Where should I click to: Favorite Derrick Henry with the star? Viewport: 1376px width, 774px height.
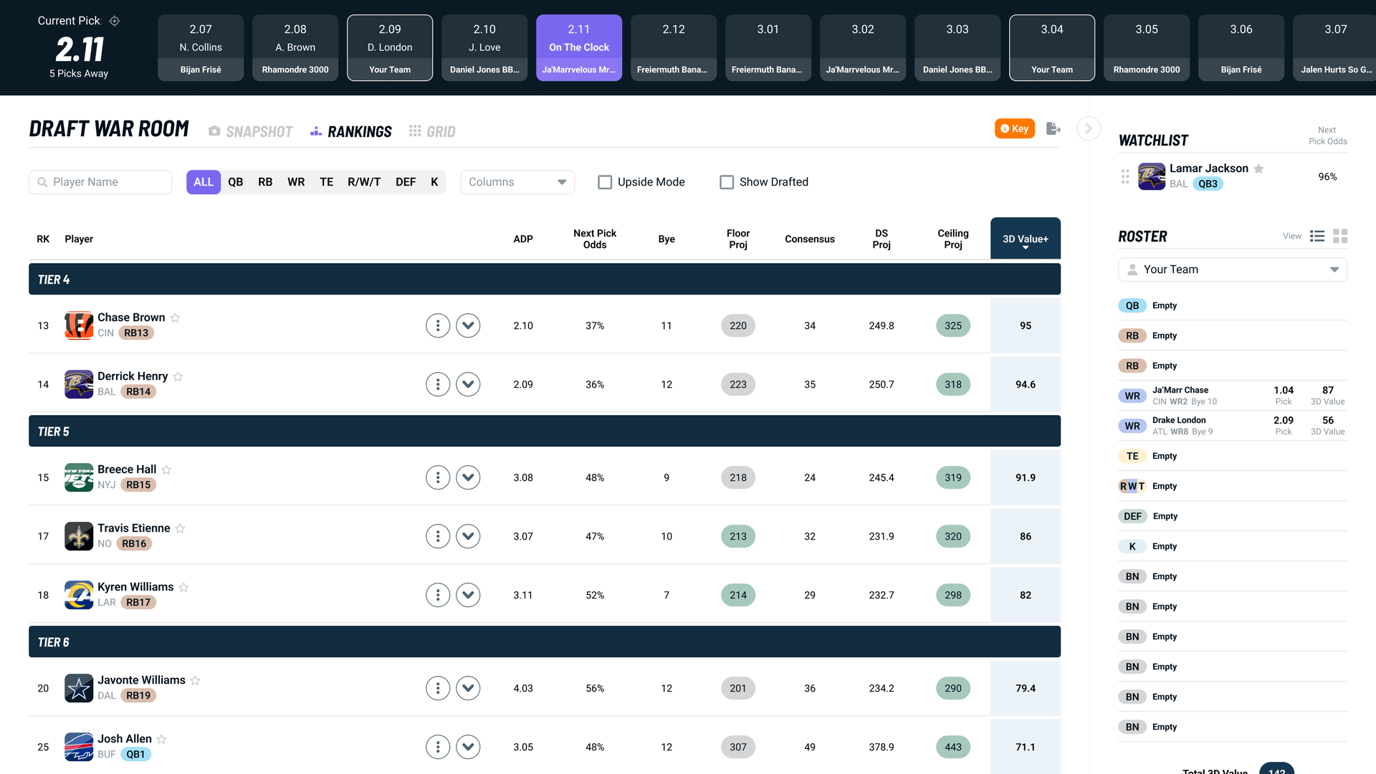click(x=178, y=376)
